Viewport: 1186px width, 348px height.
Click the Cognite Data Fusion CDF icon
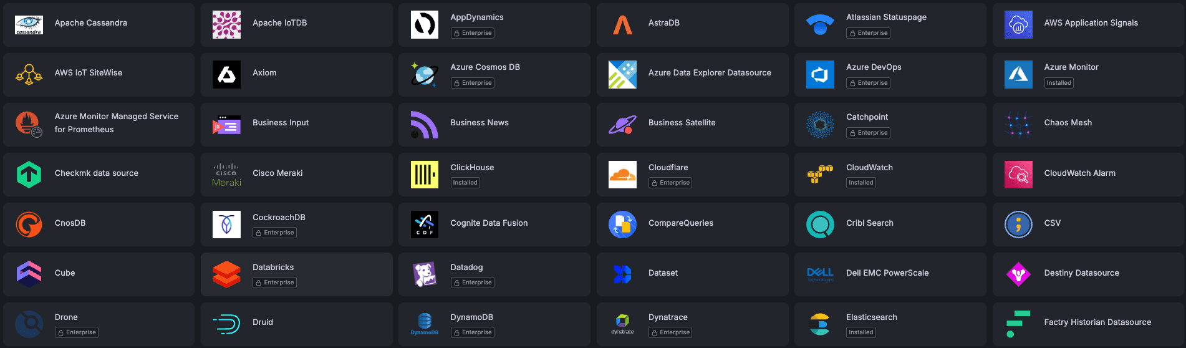tap(425, 225)
